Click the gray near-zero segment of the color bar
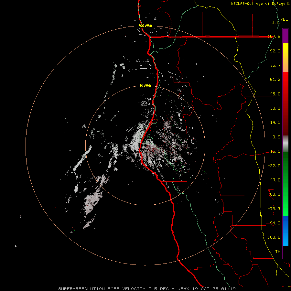Image resolution: width=291 pixels, height=291 pixels. click(x=286, y=144)
